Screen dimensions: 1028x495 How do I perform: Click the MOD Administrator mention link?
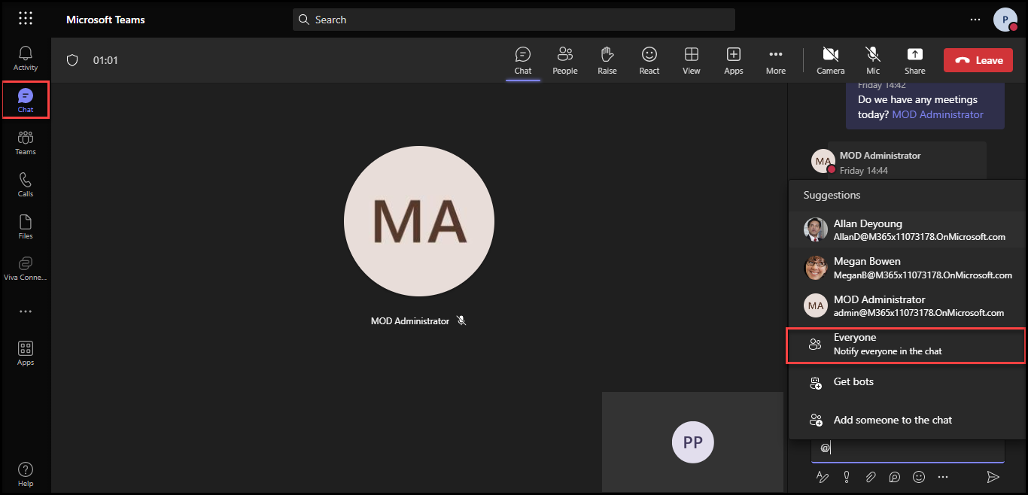tap(938, 114)
